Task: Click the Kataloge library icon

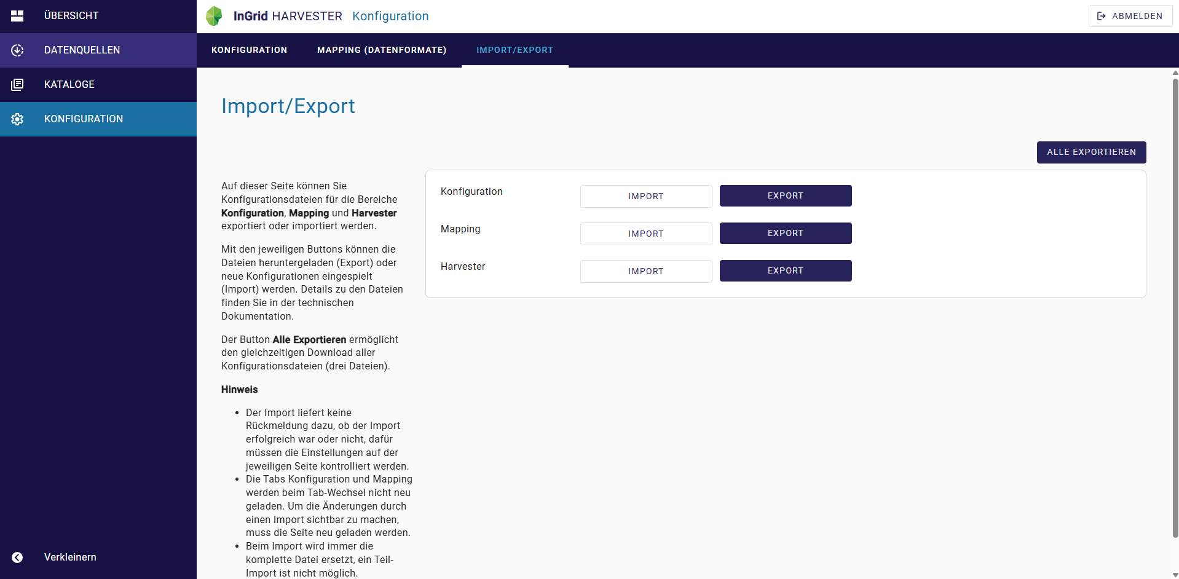Action: point(17,85)
